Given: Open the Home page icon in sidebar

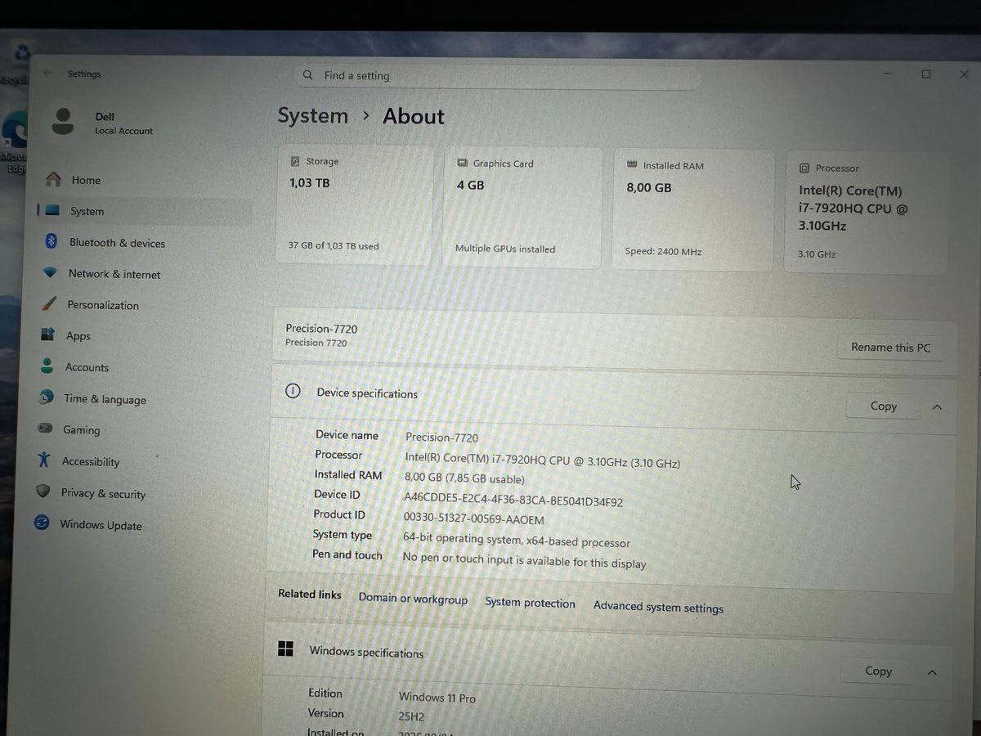Looking at the screenshot, I should [53, 179].
